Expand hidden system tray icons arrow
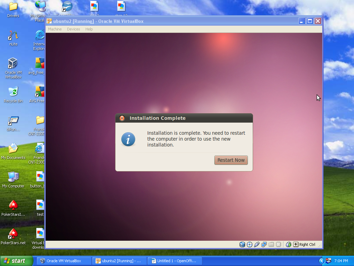 pos(322,261)
